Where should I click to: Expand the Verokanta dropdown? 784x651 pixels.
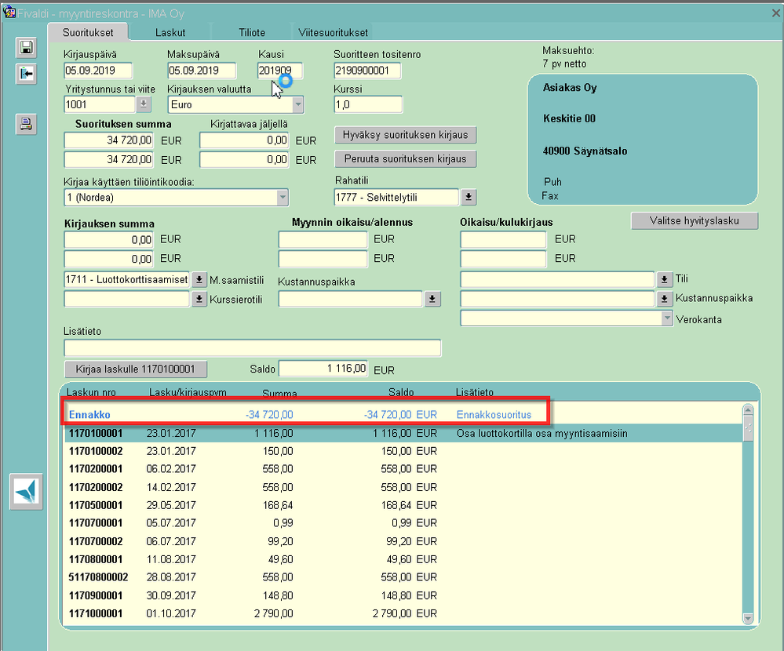(666, 318)
